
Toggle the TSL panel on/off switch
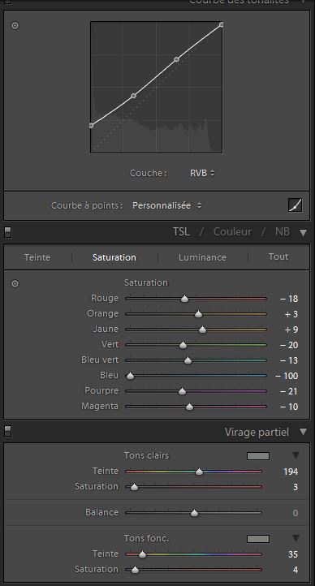(x=7, y=232)
